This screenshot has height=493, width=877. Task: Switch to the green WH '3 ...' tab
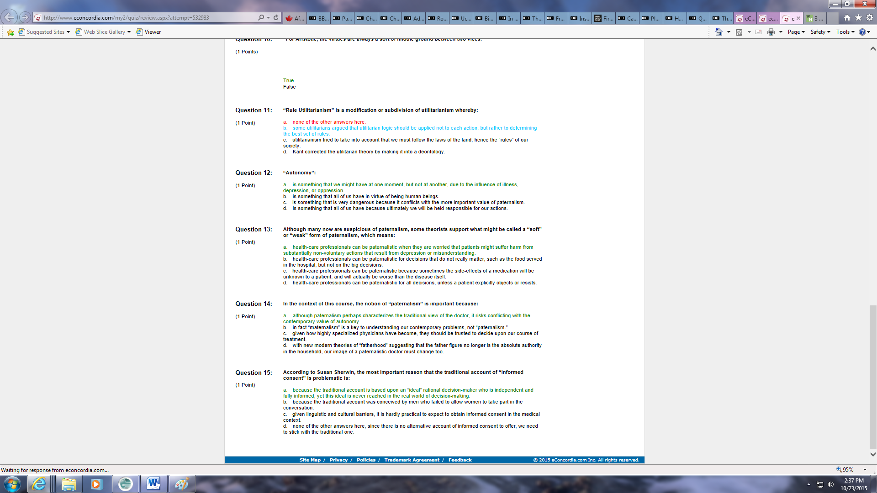pyautogui.click(x=815, y=18)
